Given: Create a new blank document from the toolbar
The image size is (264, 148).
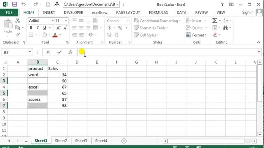Looking at the screenshot, I should 48,5.
